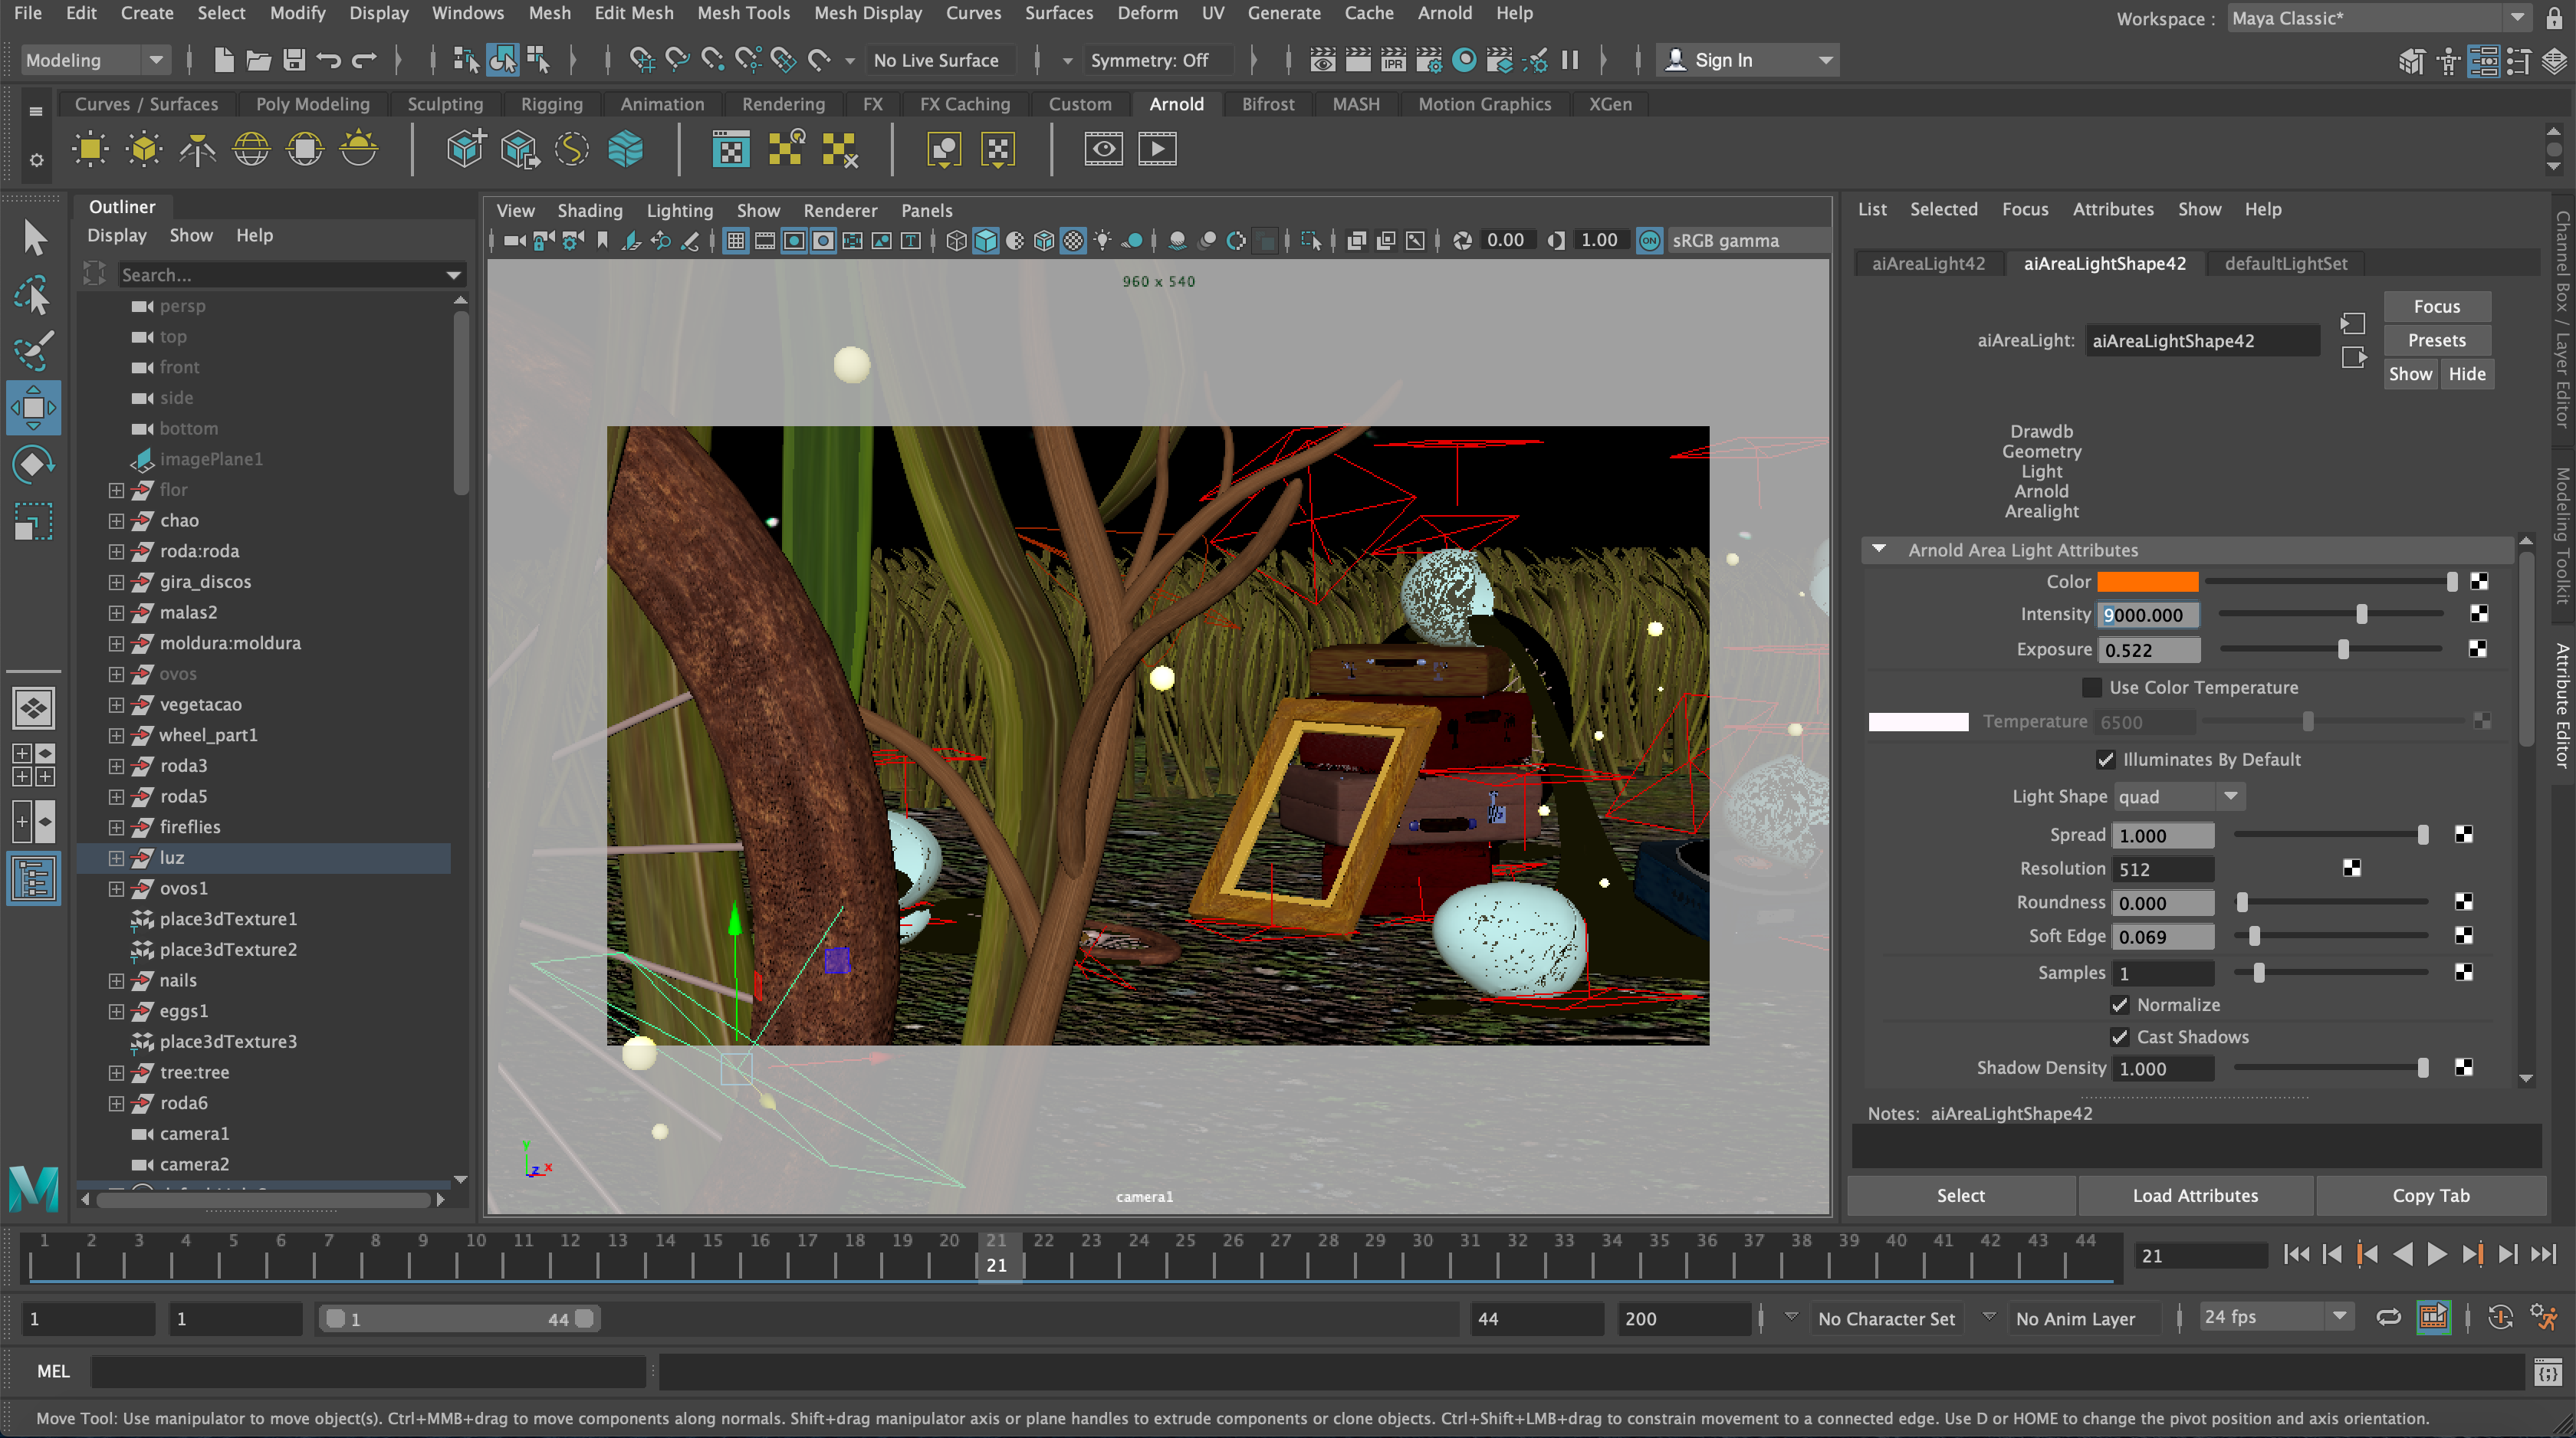Uncheck the Cast Shadows checkbox
The image size is (2576, 1438).
pyautogui.click(x=2119, y=1037)
